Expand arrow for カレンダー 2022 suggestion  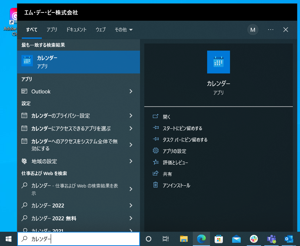[x=131, y=205]
